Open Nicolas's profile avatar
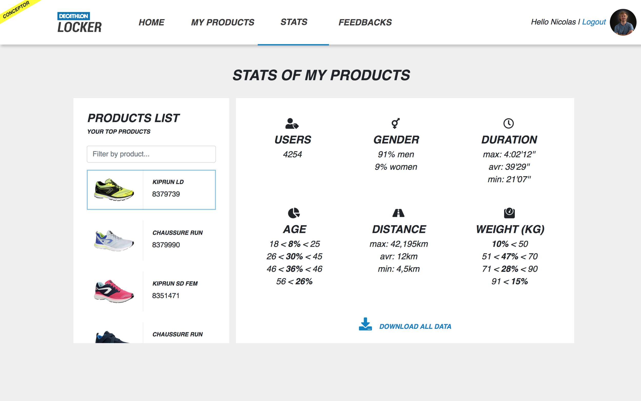The image size is (641, 401). (623, 22)
